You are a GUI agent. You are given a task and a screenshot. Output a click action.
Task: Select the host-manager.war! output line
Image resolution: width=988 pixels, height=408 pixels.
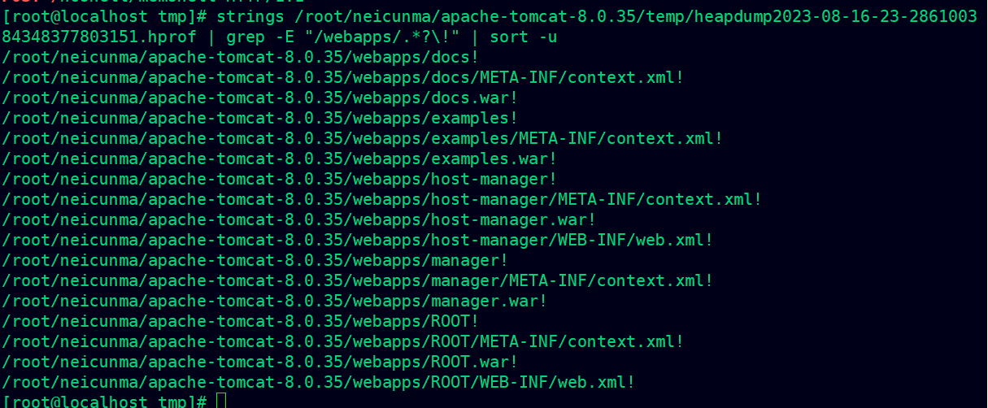(298, 219)
